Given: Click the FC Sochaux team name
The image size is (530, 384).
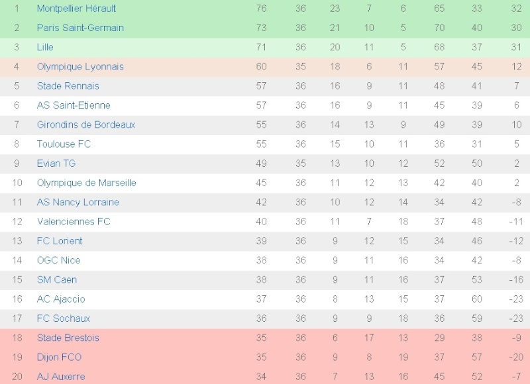Looking at the screenshot, I should (x=64, y=318).
